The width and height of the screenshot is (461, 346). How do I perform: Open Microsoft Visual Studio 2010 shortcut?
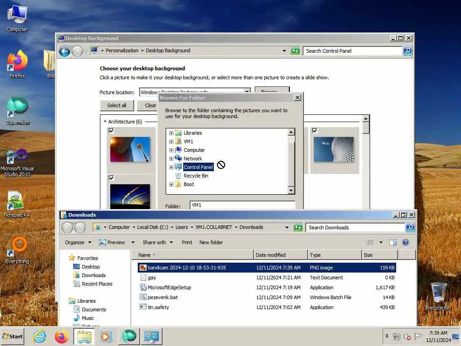(x=17, y=163)
